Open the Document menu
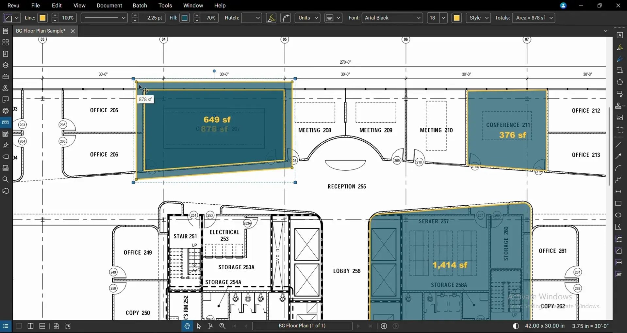This screenshot has width=627, height=333. click(109, 6)
